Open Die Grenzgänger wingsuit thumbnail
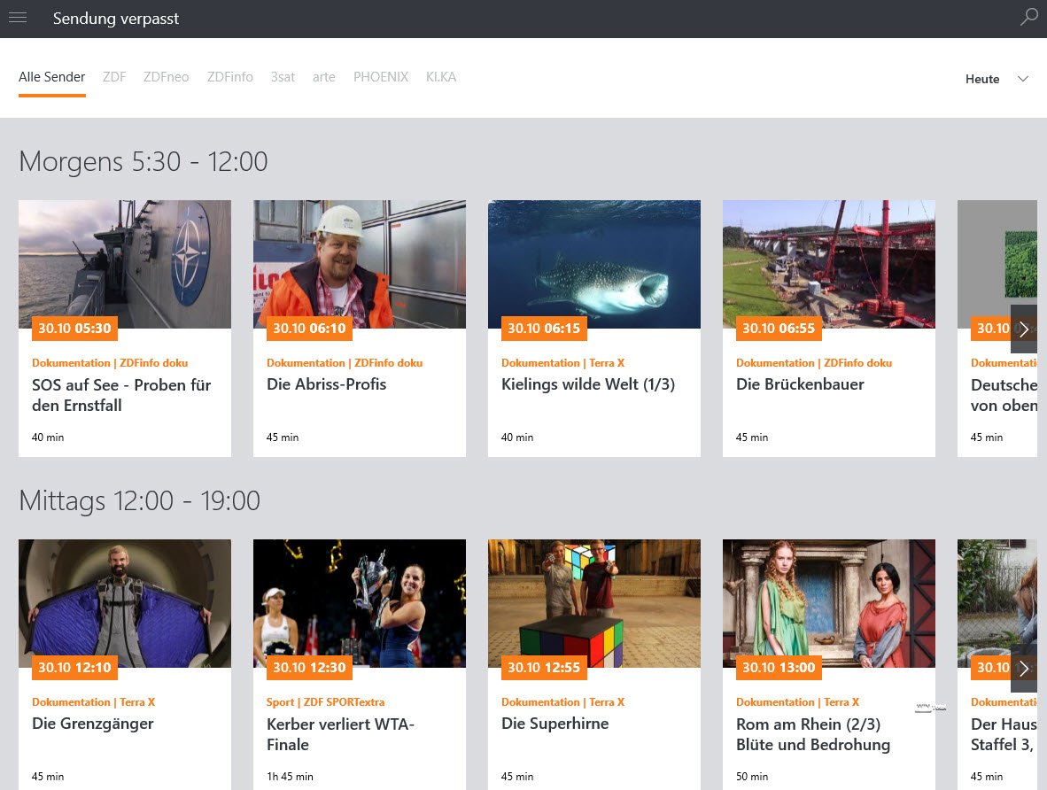 coord(125,603)
